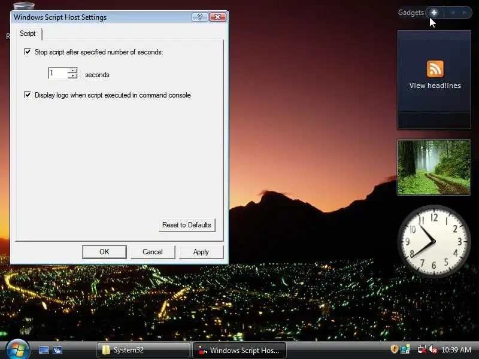
Task: Uncheck Stop script after specified seconds
Action: [28, 51]
